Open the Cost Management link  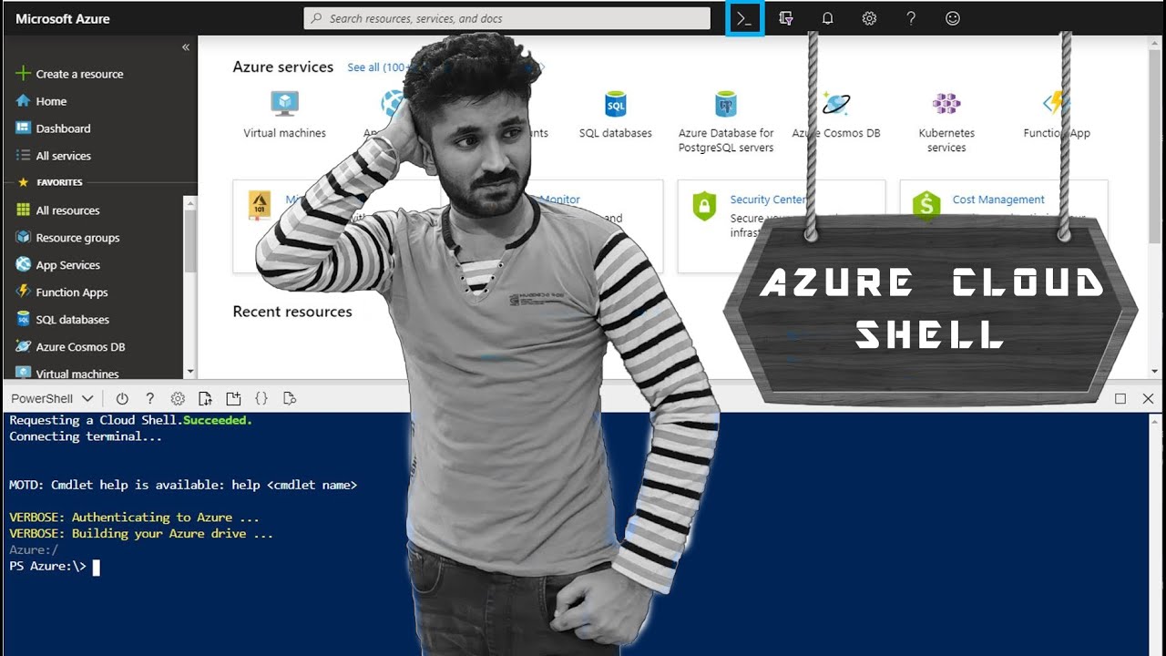coord(998,200)
